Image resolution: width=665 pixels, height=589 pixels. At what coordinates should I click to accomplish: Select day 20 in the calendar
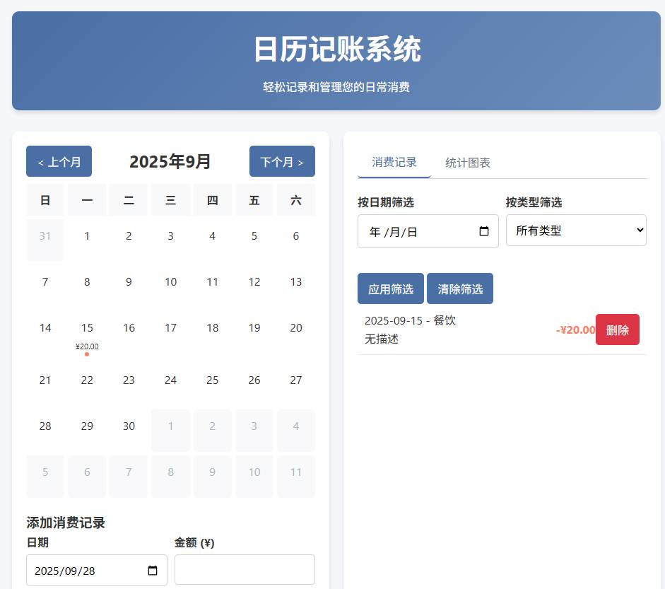[296, 328]
